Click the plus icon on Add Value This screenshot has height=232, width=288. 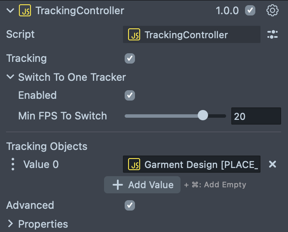pyautogui.click(x=117, y=185)
